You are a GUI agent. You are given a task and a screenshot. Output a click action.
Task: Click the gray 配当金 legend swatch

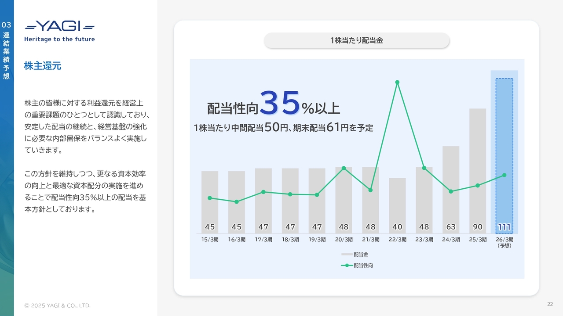[x=347, y=255]
